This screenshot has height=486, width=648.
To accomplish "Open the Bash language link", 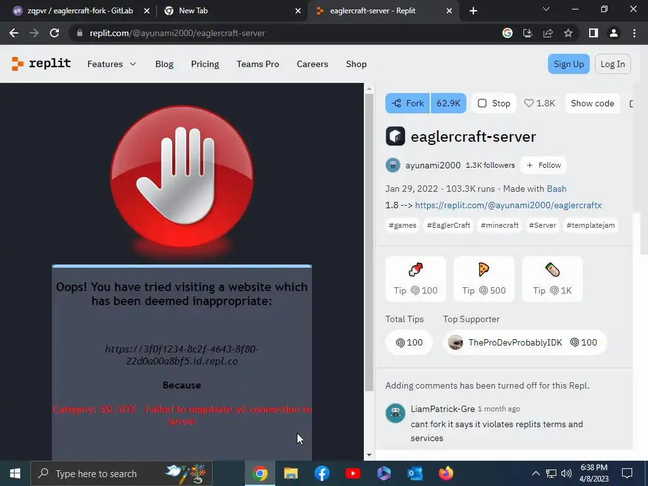I will tap(556, 189).
